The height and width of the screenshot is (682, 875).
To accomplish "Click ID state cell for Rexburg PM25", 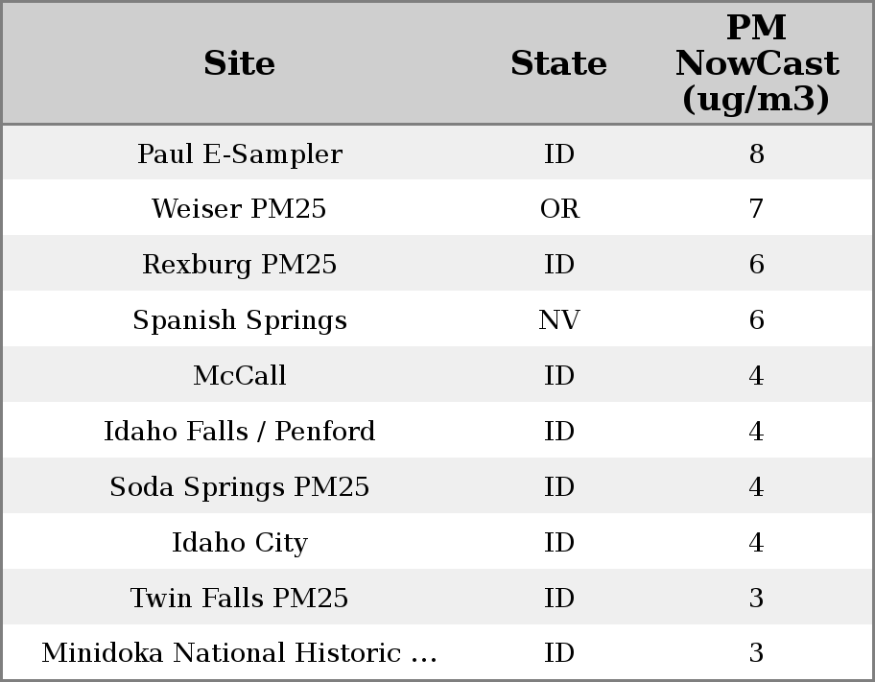I will click(x=559, y=265).
